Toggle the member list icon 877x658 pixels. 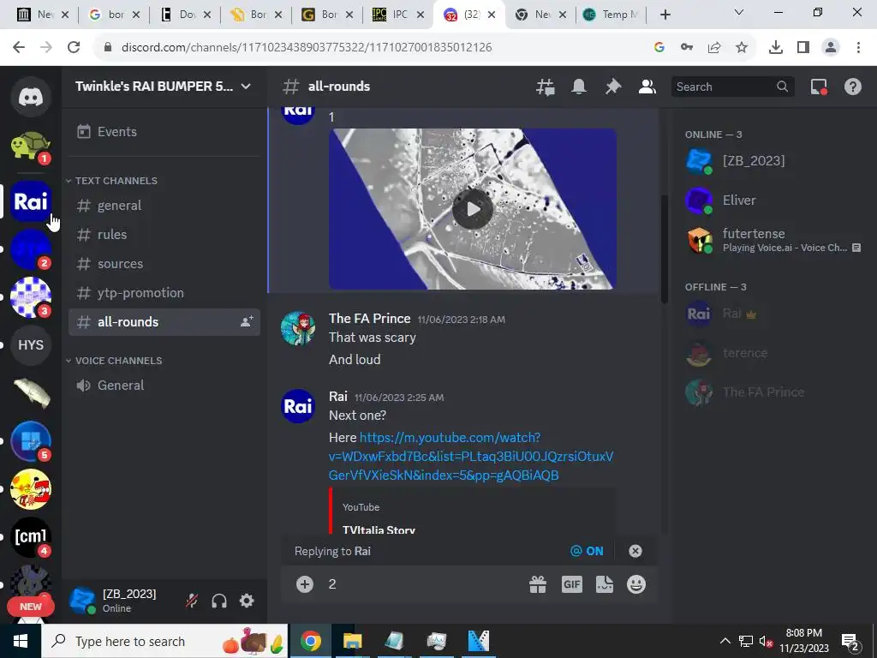(x=647, y=87)
